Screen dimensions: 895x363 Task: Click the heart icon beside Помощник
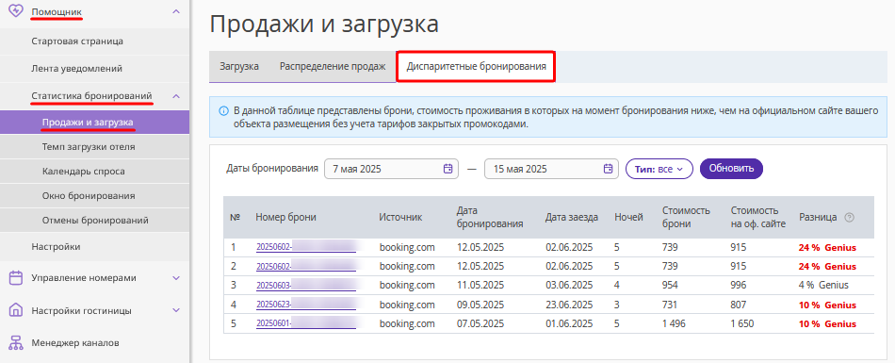[x=17, y=11]
